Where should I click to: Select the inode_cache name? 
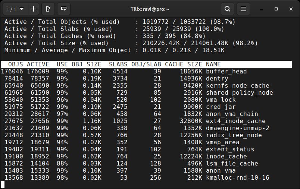pyautogui.click(x=226, y=157)
